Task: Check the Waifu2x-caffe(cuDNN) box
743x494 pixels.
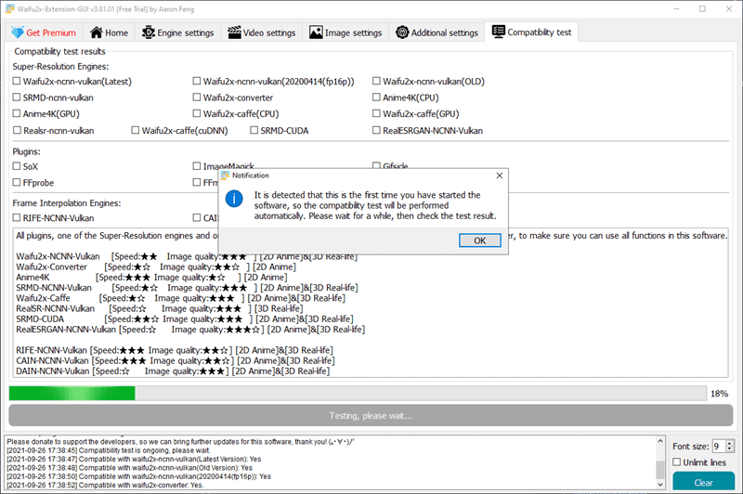Action: (135, 130)
